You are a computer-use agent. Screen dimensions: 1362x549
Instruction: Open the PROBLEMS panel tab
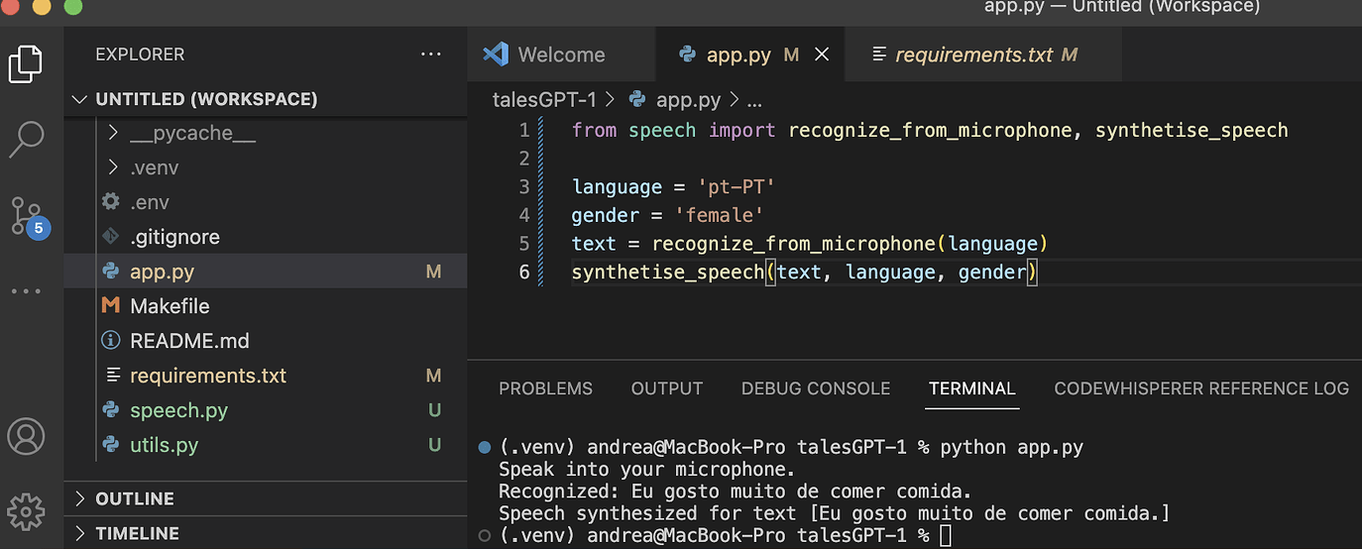(x=545, y=388)
